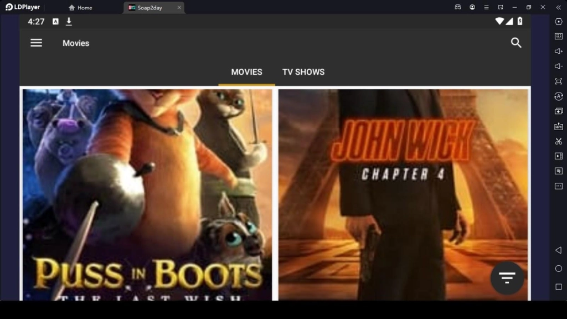This screenshot has width=567, height=319.
Task: Open the John Wick Chapter 4 poster
Action: click(403, 195)
